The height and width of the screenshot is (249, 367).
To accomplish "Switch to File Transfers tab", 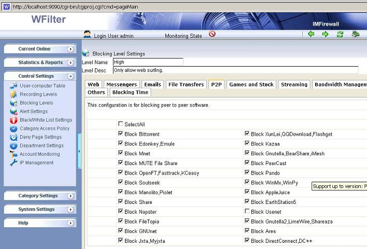I will click(x=186, y=84).
